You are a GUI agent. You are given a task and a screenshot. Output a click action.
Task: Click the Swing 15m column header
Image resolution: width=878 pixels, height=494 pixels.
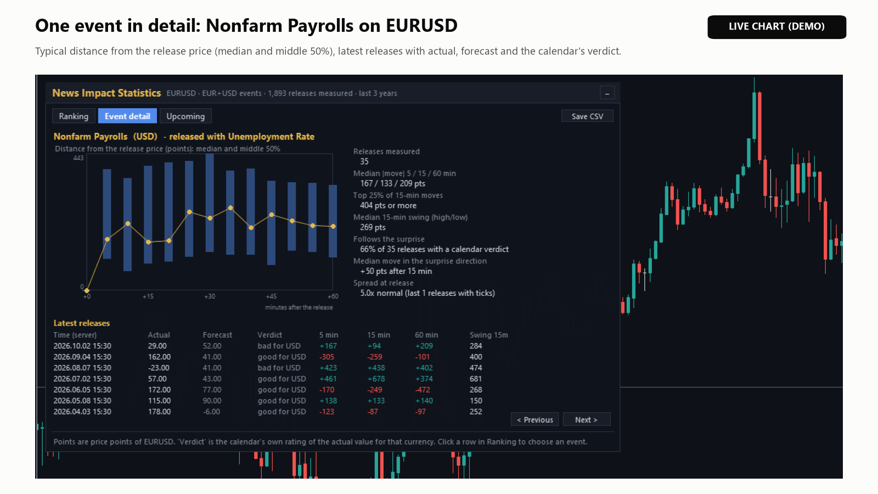(x=488, y=335)
